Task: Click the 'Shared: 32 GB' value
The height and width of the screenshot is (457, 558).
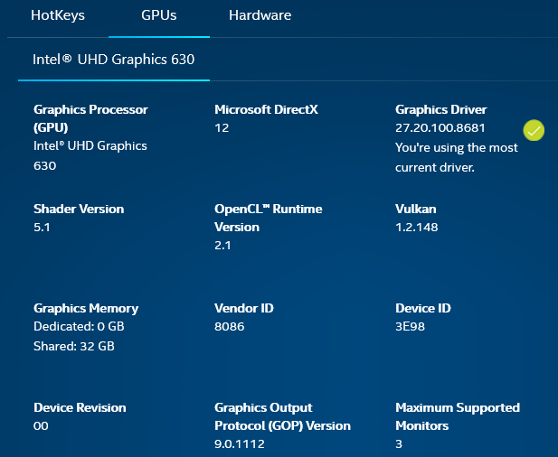Action: [x=74, y=346]
